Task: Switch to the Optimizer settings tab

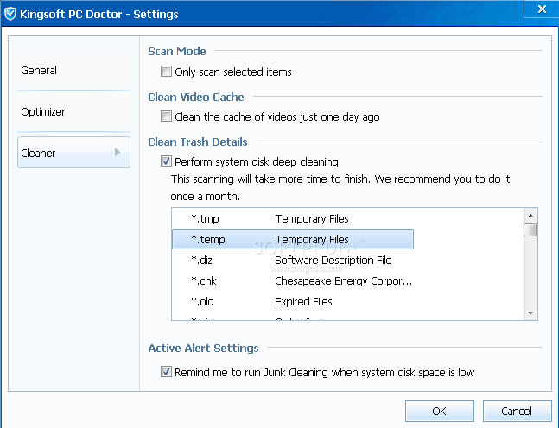Action: pyautogui.click(x=73, y=112)
